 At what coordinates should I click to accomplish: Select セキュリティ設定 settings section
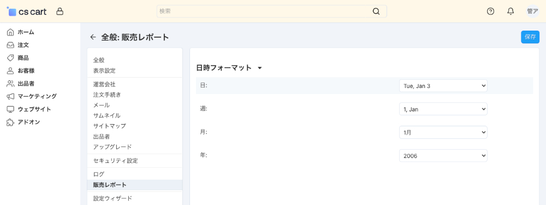click(115, 161)
